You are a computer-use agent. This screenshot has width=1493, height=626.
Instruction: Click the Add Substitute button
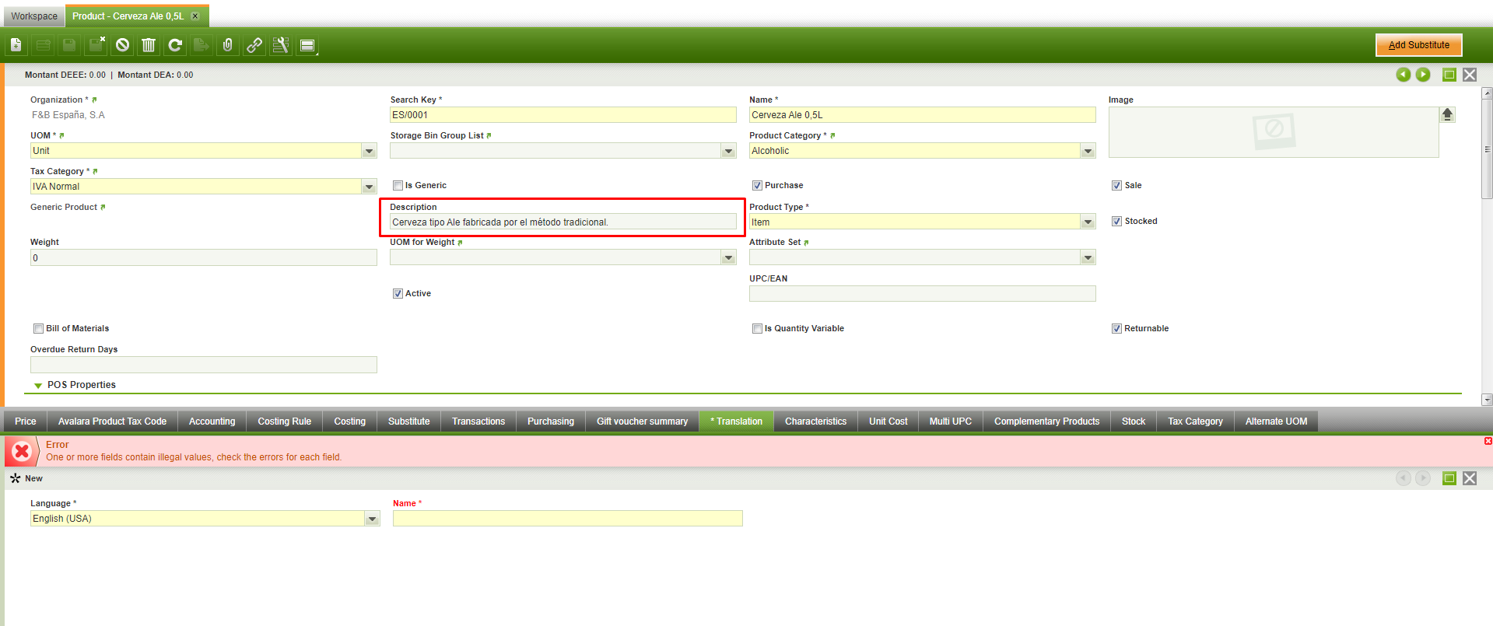pyautogui.click(x=1419, y=45)
